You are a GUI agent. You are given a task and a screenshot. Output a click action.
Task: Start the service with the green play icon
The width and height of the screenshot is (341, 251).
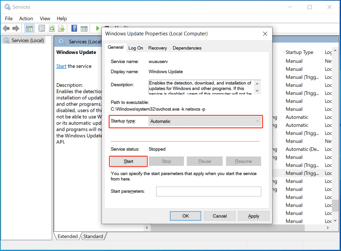(x=97, y=28)
